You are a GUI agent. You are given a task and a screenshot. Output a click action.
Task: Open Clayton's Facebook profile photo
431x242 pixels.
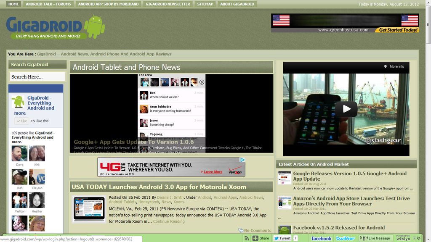point(37,177)
